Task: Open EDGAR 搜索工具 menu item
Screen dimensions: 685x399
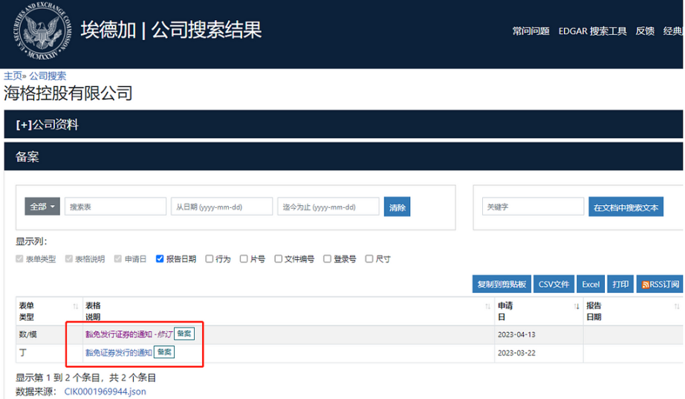Action: tap(592, 31)
